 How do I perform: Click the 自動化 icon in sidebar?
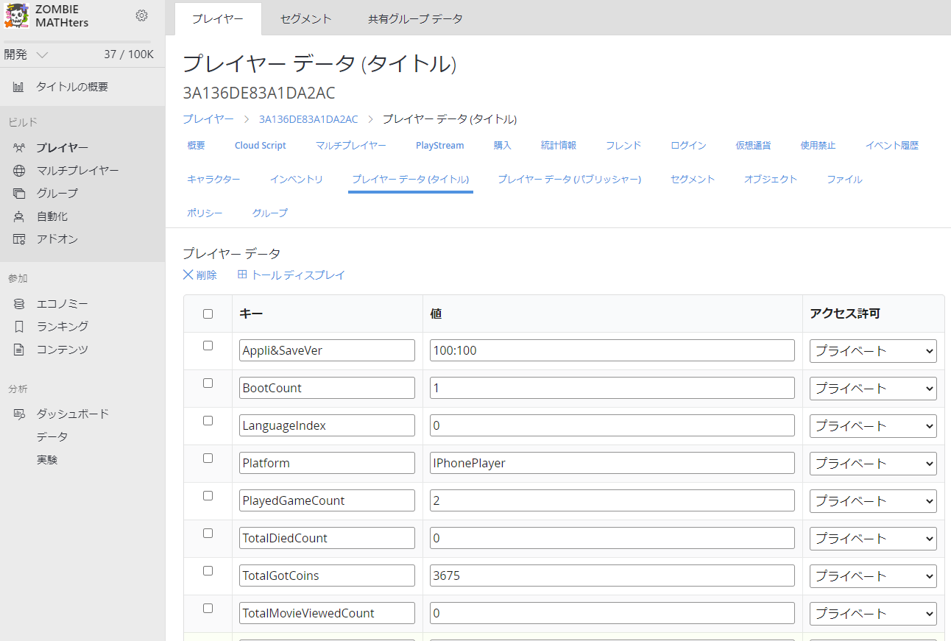click(x=19, y=216)
